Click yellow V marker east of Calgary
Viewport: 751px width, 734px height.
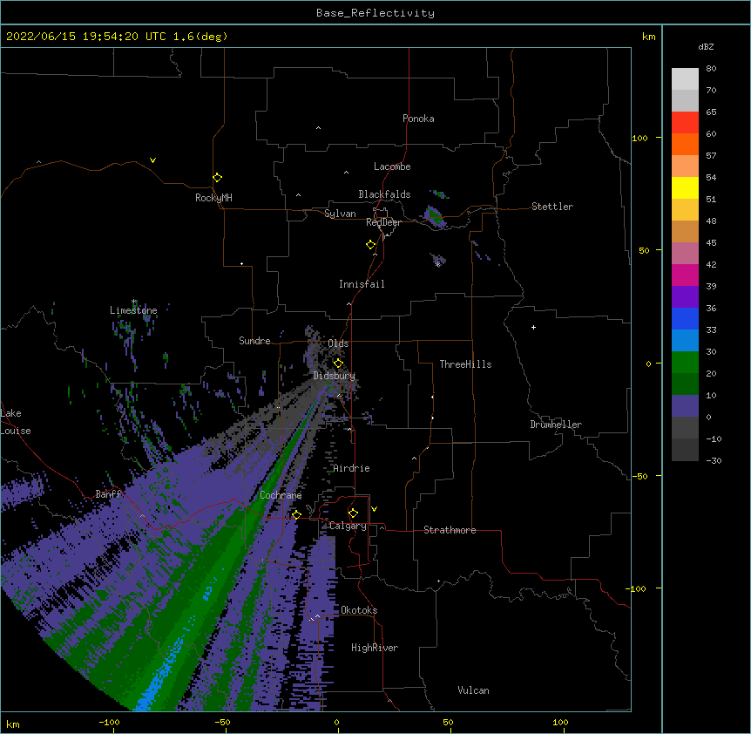(x=374, y=509)
